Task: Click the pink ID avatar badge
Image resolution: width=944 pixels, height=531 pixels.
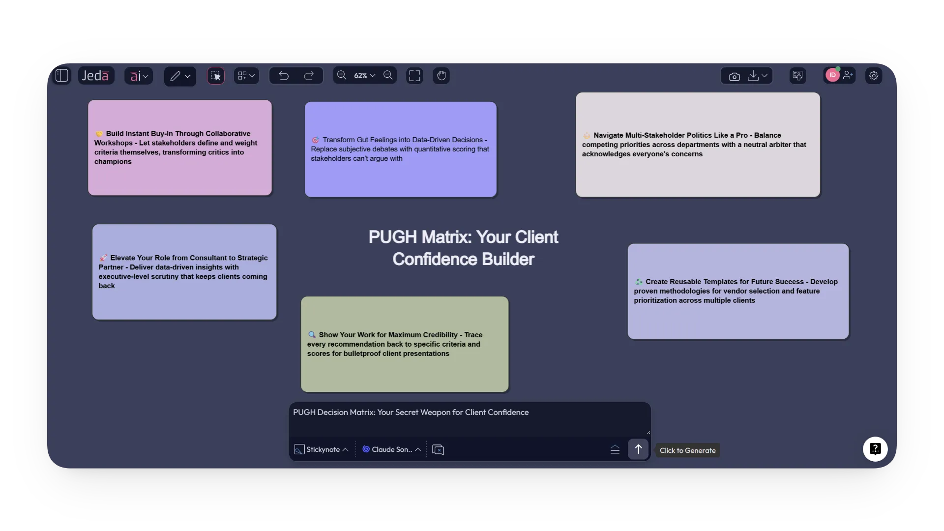Action: pyautogui.click(x=832, y=75)
